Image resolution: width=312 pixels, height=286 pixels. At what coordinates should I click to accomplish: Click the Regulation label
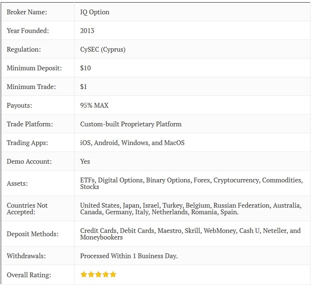(24, 49)
